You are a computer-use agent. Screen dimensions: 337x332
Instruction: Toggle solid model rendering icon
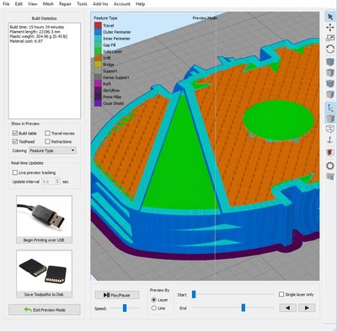click(330, 119)
